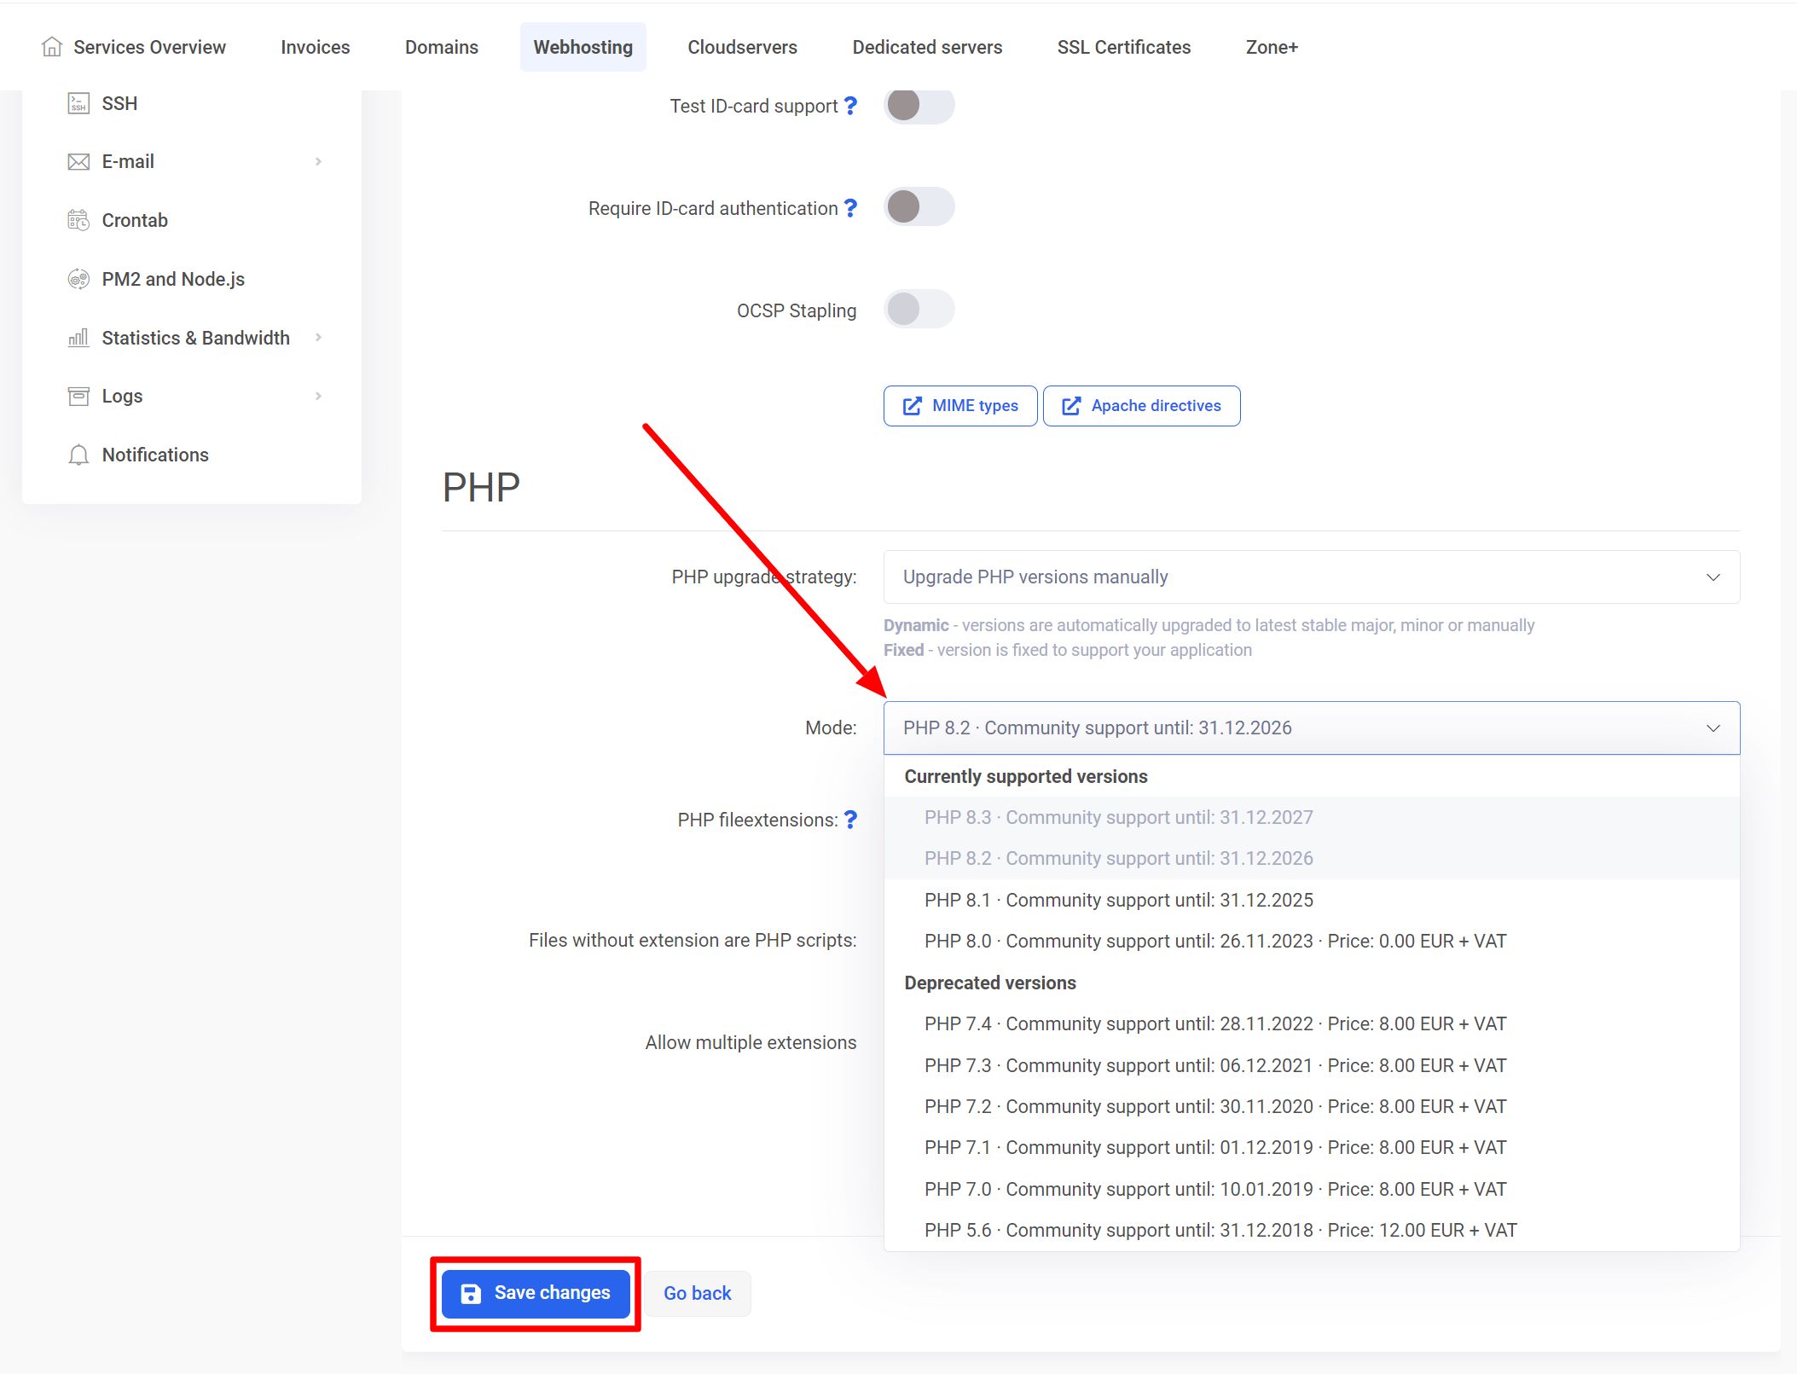Click the Notifications bell icon
Viewport: 1797px width, 1374px height.
[78, 455]
